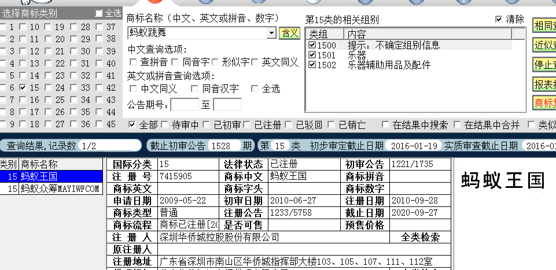
Task: Enable 在结果中搜索 option
Action: coord(385,125)
